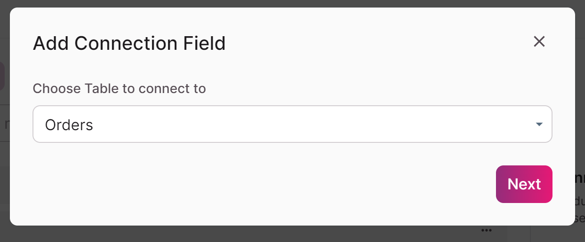Click the "Choose Table to connect to" label
This screenshot has height=242, width=585.
point(119,88)
